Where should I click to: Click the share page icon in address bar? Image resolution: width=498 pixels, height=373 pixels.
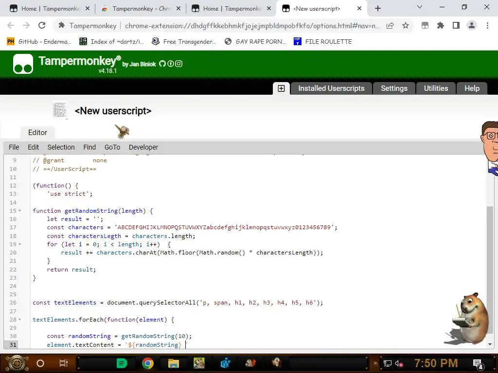coord(390,26)
